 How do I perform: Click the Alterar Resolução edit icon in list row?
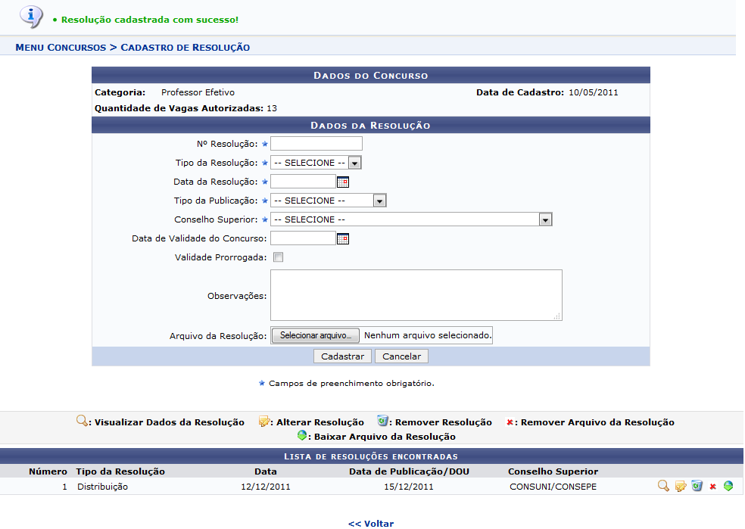point(680,487)
